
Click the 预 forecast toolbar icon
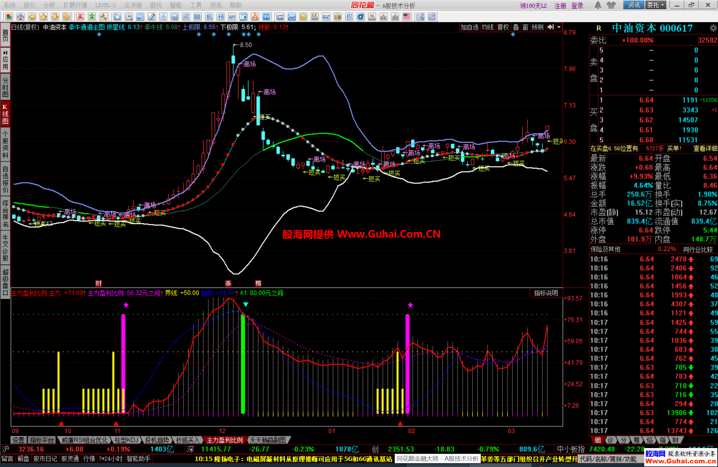click(x=220, y=17)
